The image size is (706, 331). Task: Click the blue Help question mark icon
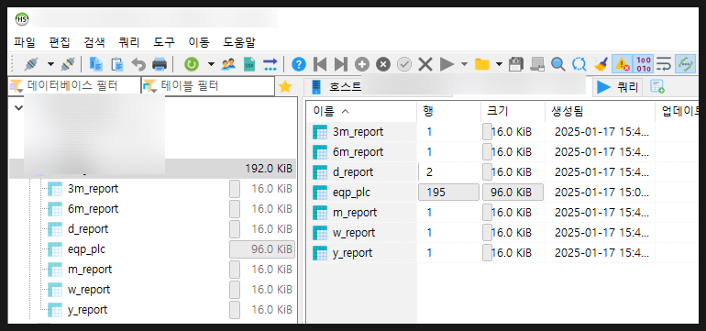tap(299, 64)
